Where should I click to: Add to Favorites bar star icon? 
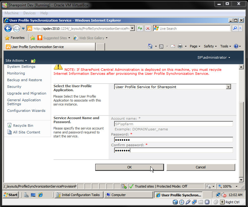coord(33,38)
